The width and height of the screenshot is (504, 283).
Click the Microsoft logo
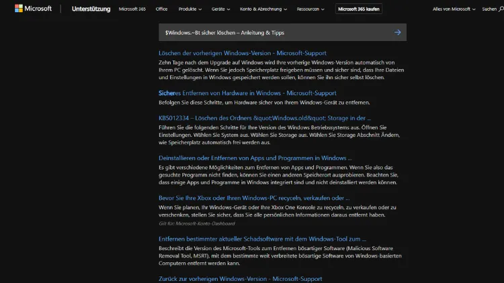(x=33, y=9)
